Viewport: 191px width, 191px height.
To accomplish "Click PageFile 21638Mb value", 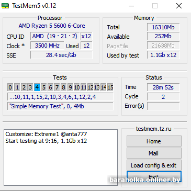I will 163,46.
